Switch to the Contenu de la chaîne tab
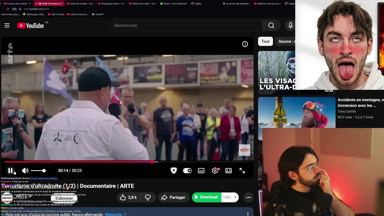384x216 pixels. (x=17, y=4)
